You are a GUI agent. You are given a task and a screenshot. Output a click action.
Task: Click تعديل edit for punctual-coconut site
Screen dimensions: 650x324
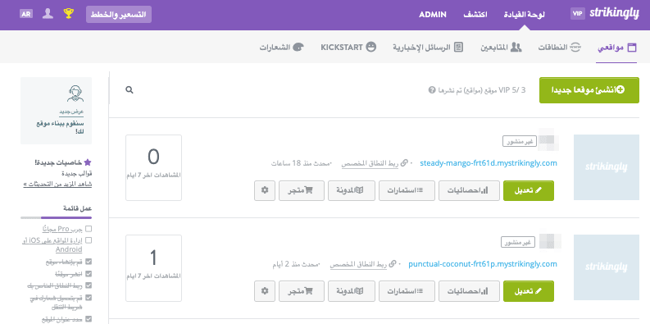(529, 291)
